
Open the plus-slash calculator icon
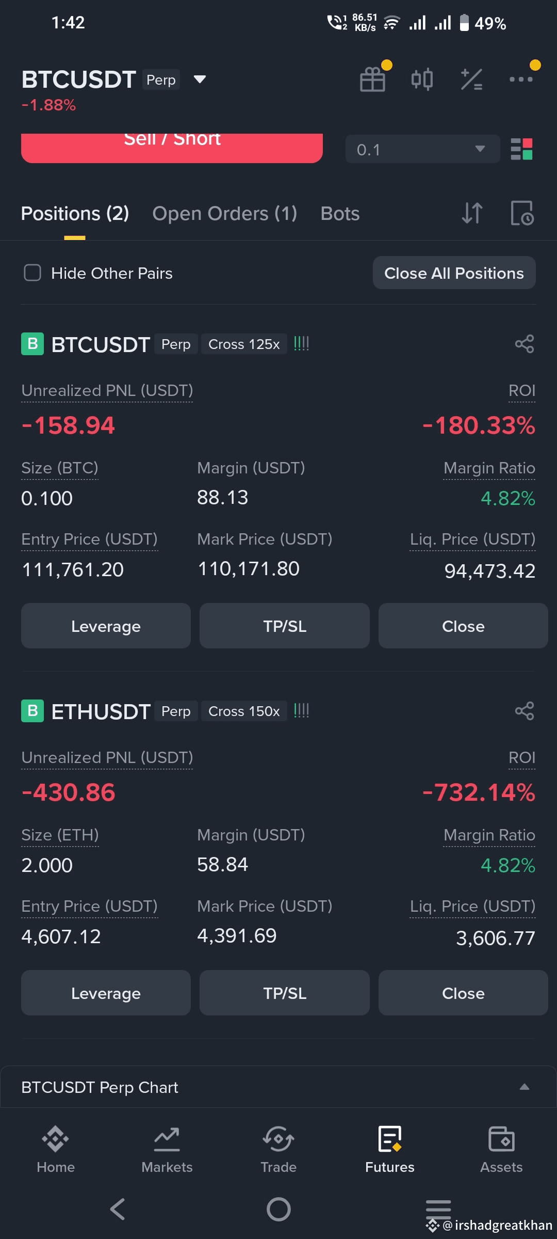tap(471, 80)
